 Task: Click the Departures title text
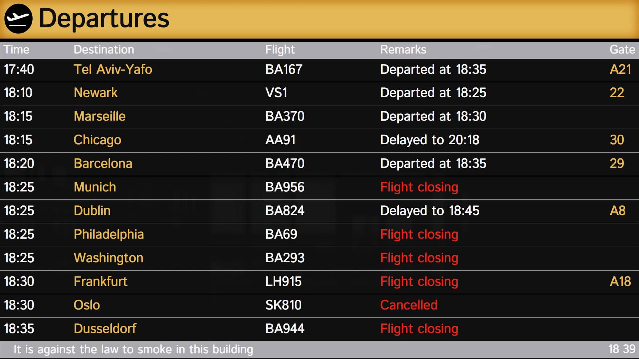tap(104, 19)
